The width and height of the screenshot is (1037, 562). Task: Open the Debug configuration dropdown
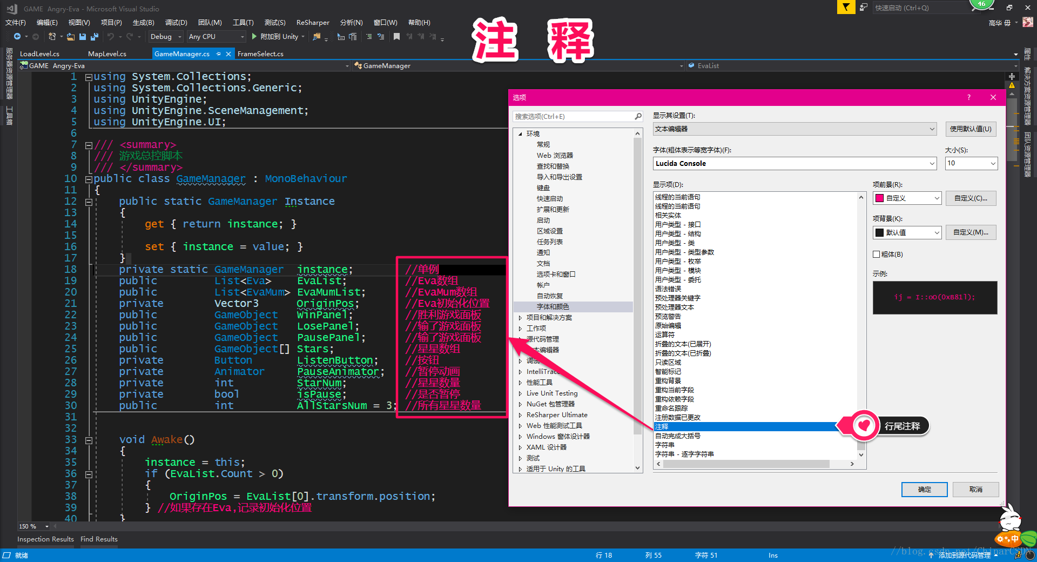coord(166,37)
